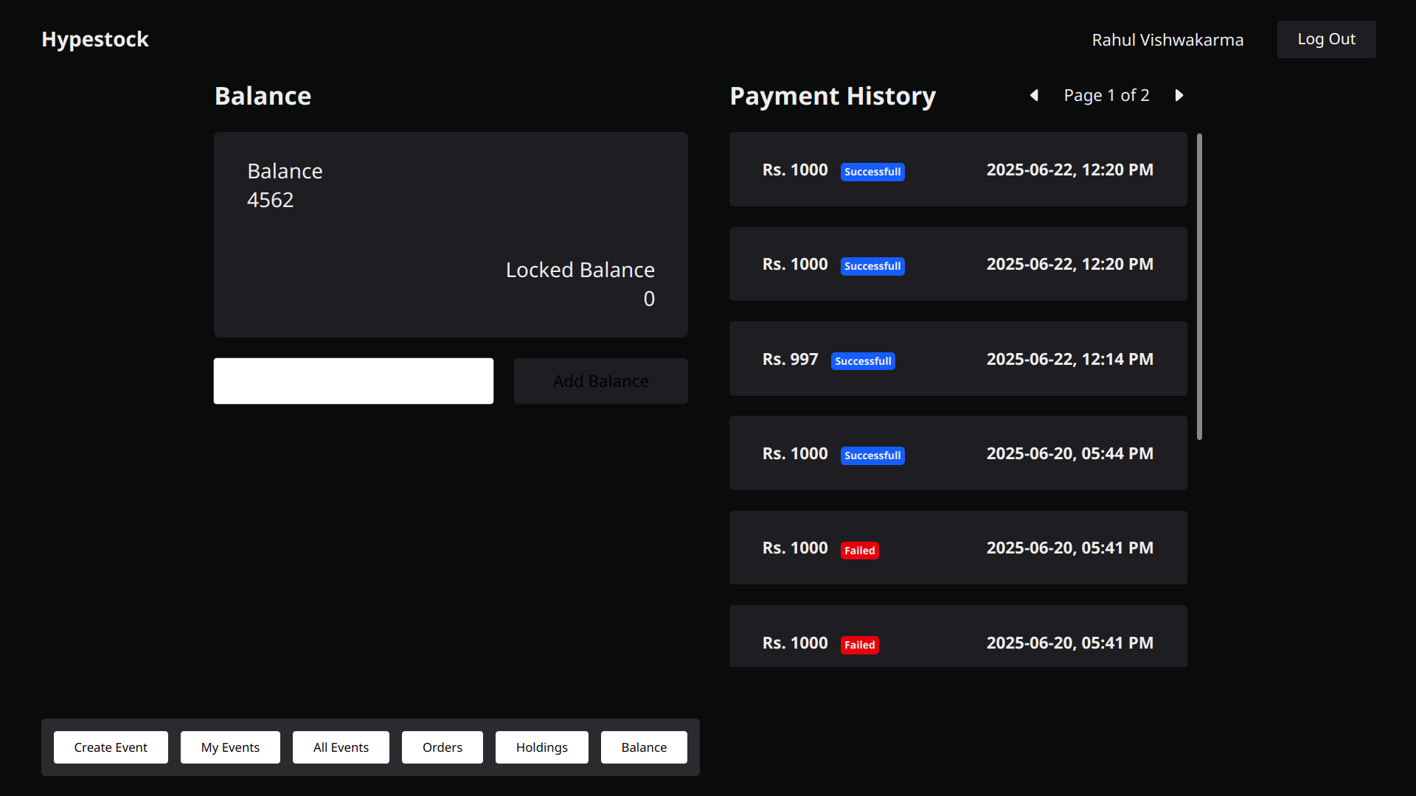Click the Rahul Vishwakarma username
Screen dimensions: 1416x796
coord(1167,40)
